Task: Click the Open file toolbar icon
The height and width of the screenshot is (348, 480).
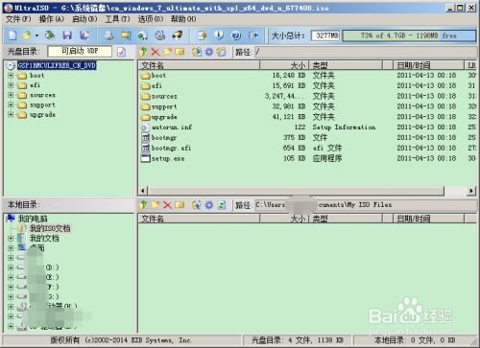Action: (27, 35)
